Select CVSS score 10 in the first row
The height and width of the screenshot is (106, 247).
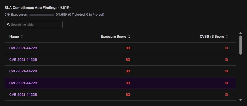click(226, 48)
